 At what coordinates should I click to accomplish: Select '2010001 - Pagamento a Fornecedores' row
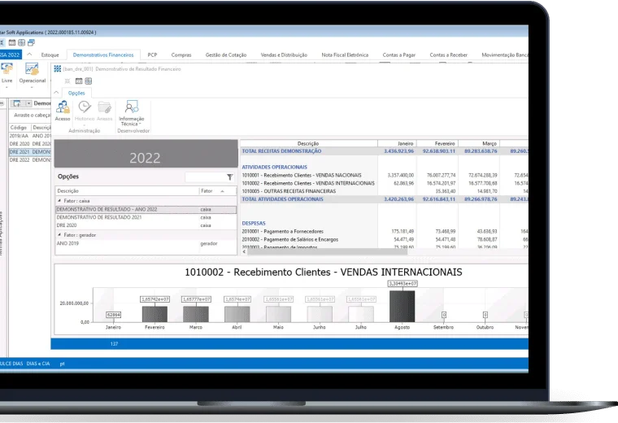click(385, 231)
